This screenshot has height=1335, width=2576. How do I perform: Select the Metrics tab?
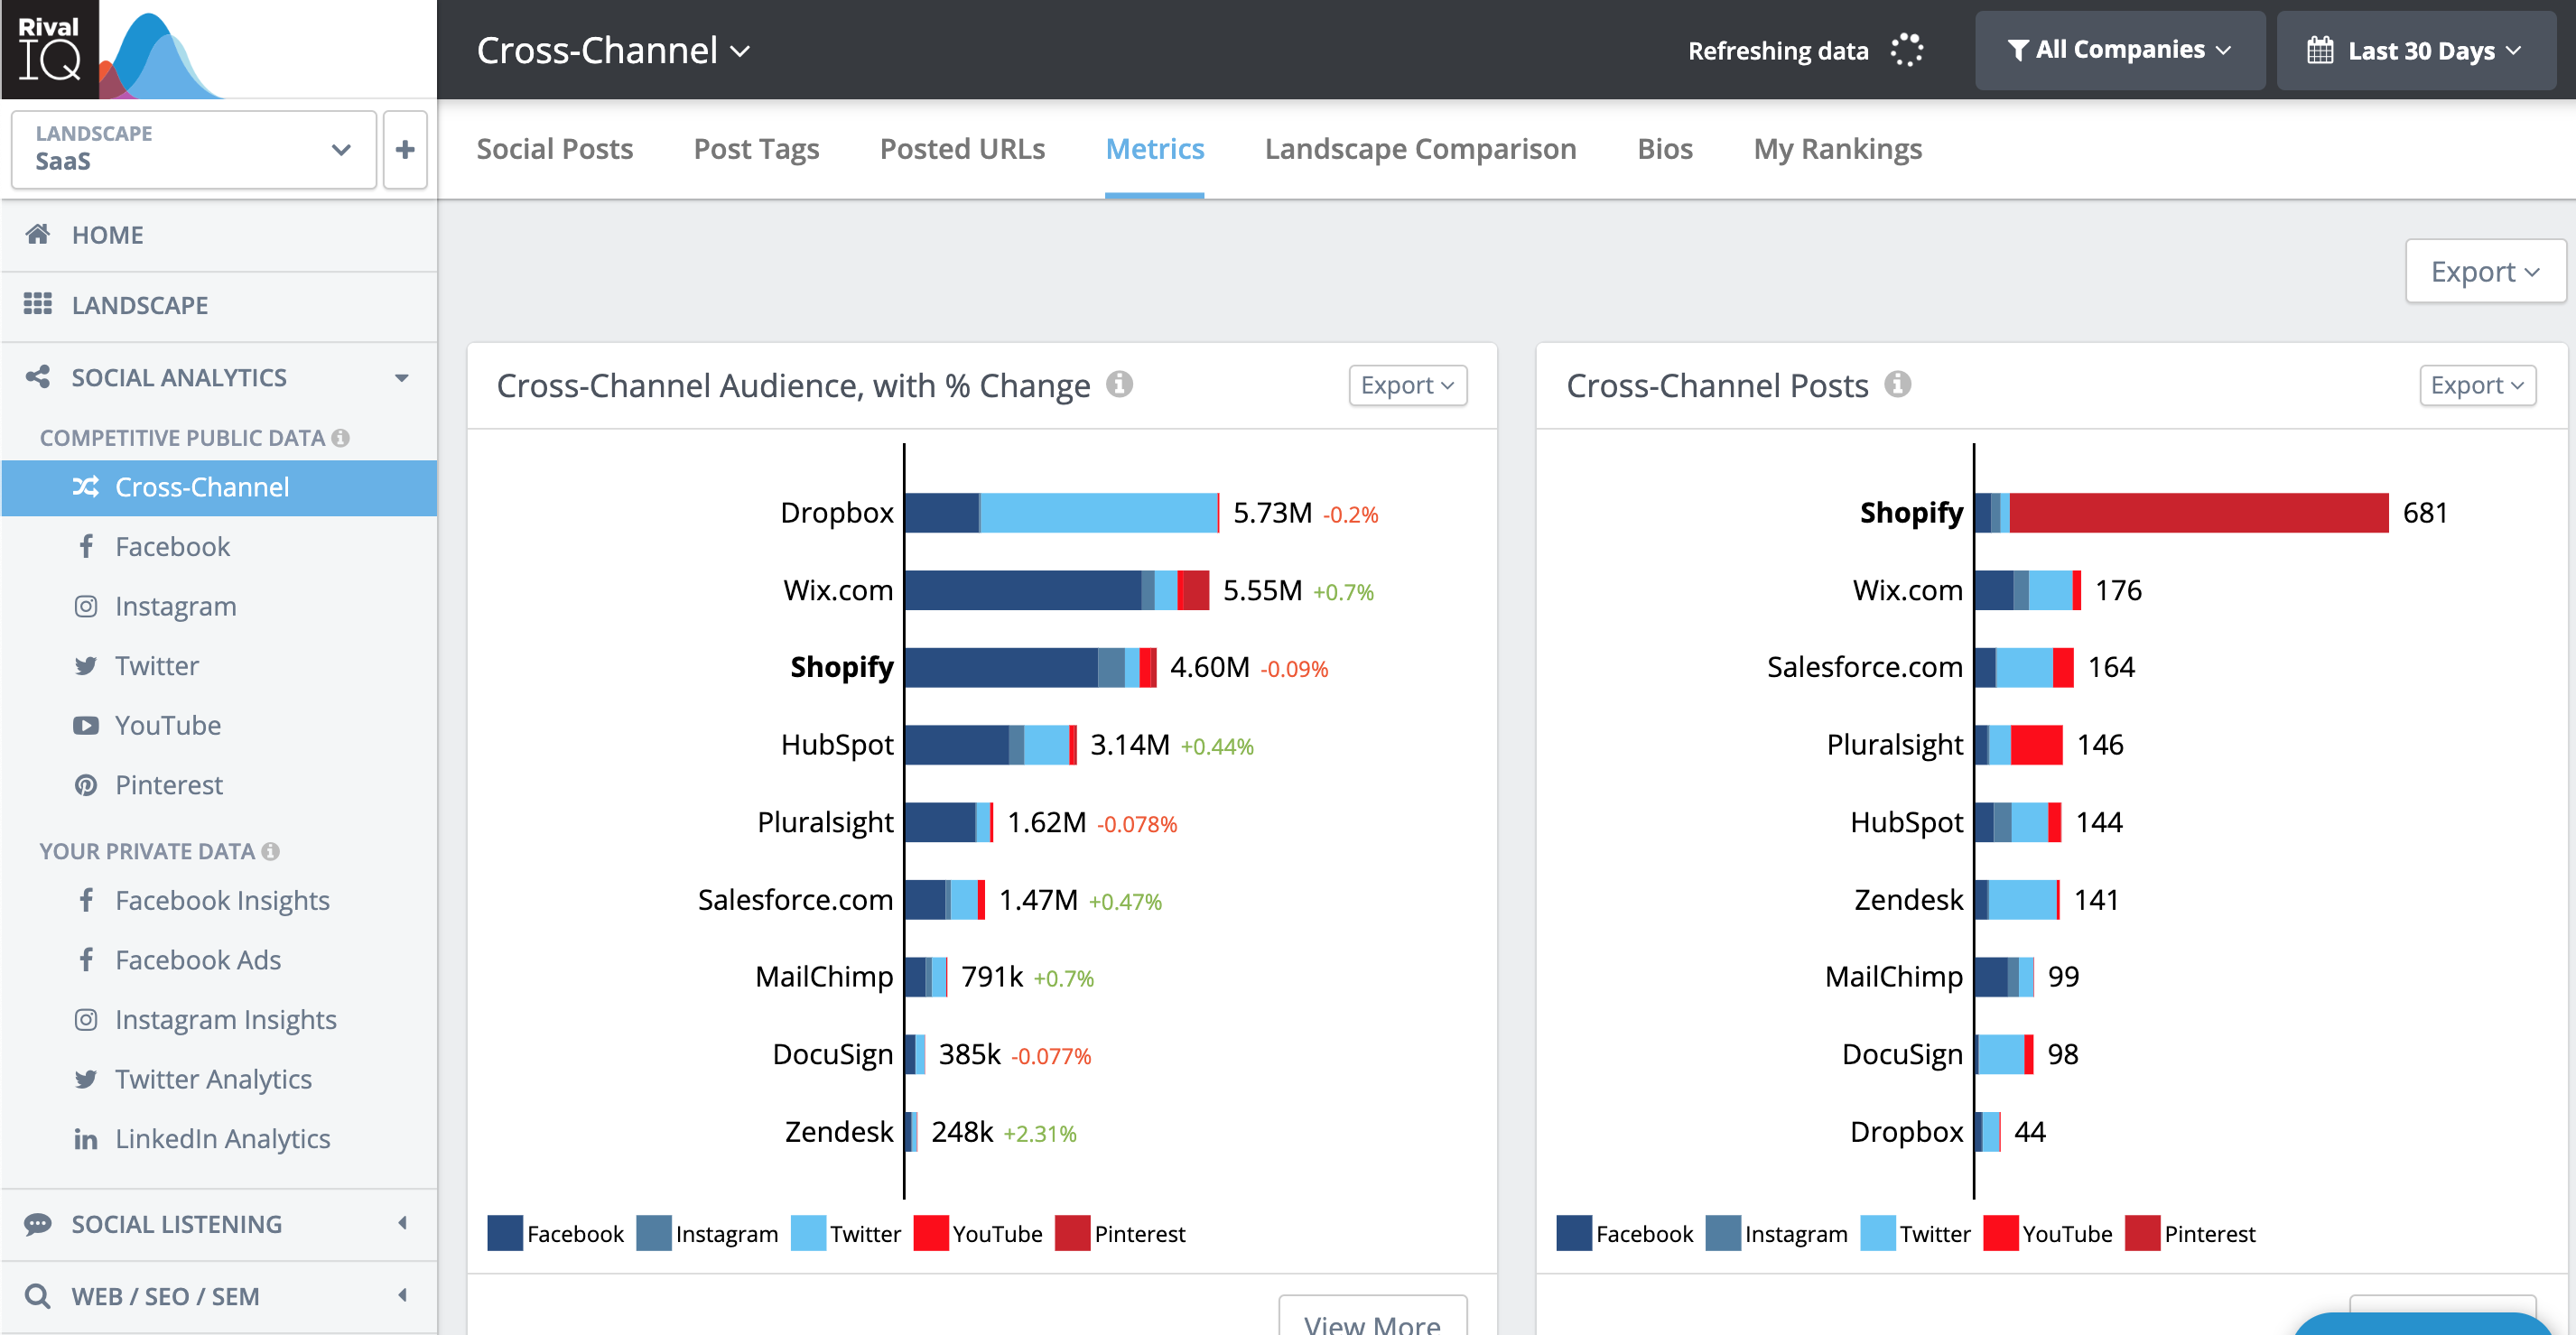[1155, 149]
